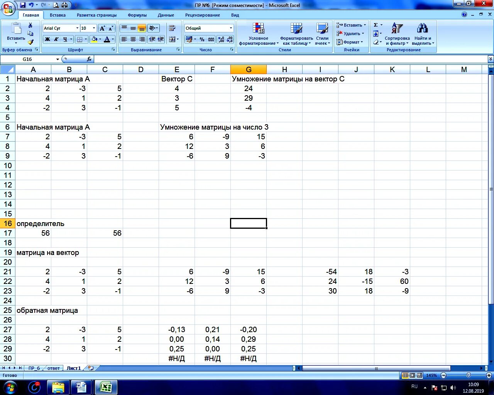Click the decrease indent icon
Image resolution: width=494 pixels, height=395 pixels.
[152, 39]
